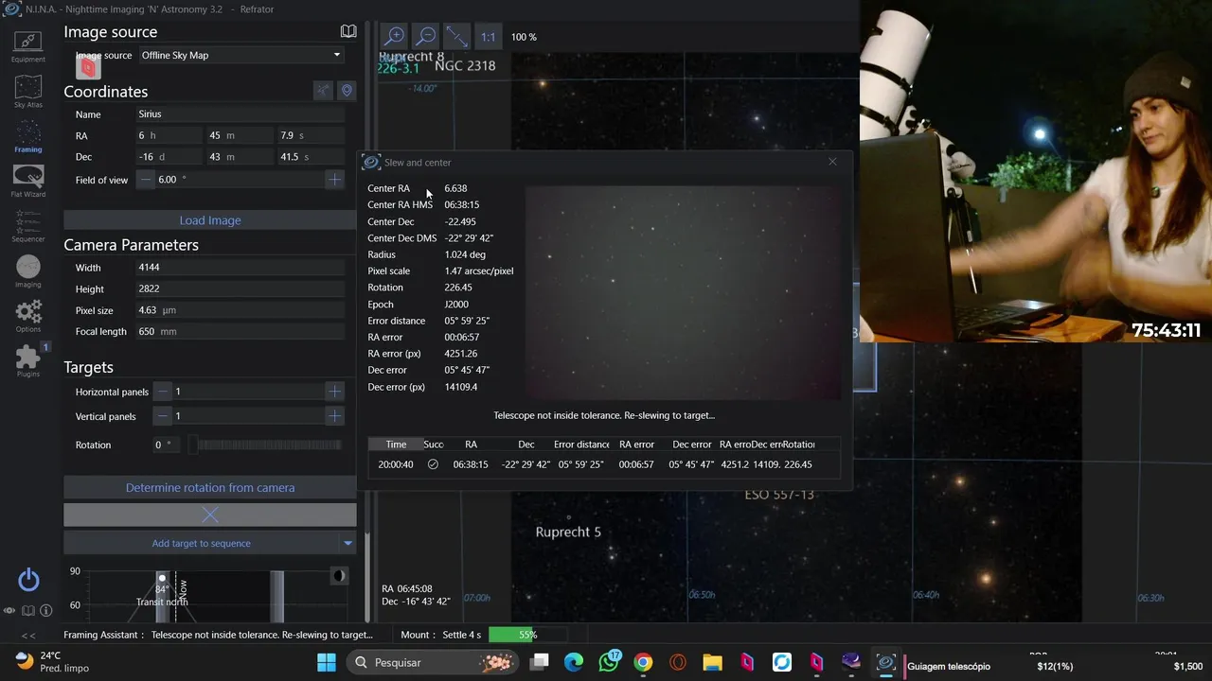Click the blue power icon in sidebar
Viewport: 1212px width, 681px height.
[x=28, y=580]
